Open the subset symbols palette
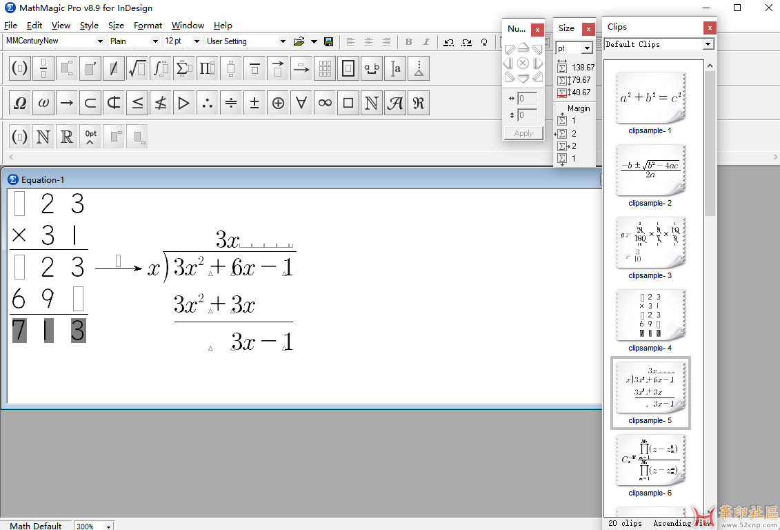This screenshot has width=780, height=530. coord(90,103)
